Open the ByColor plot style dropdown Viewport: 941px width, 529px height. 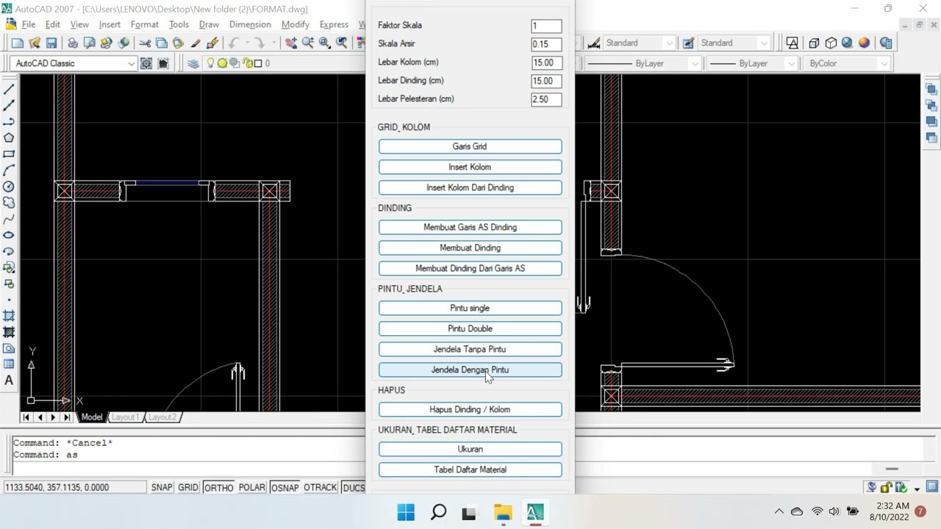point(884,64)
